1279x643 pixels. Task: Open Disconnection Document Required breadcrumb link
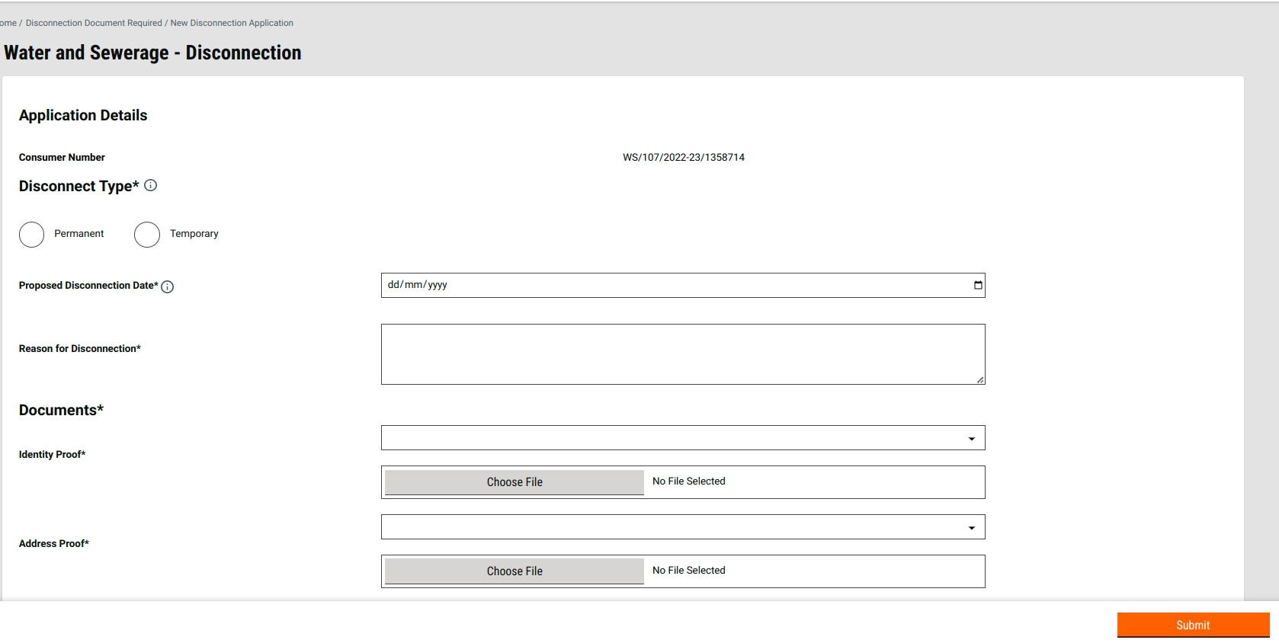coord(94,23)
